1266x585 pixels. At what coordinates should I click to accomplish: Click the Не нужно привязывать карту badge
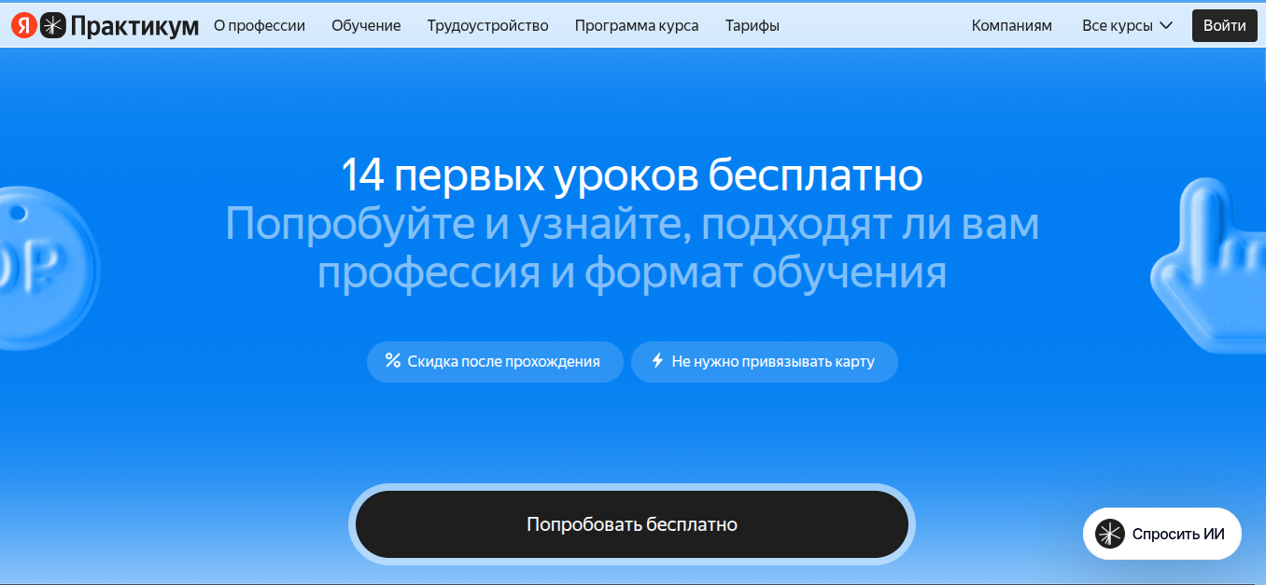click(765, 361)
